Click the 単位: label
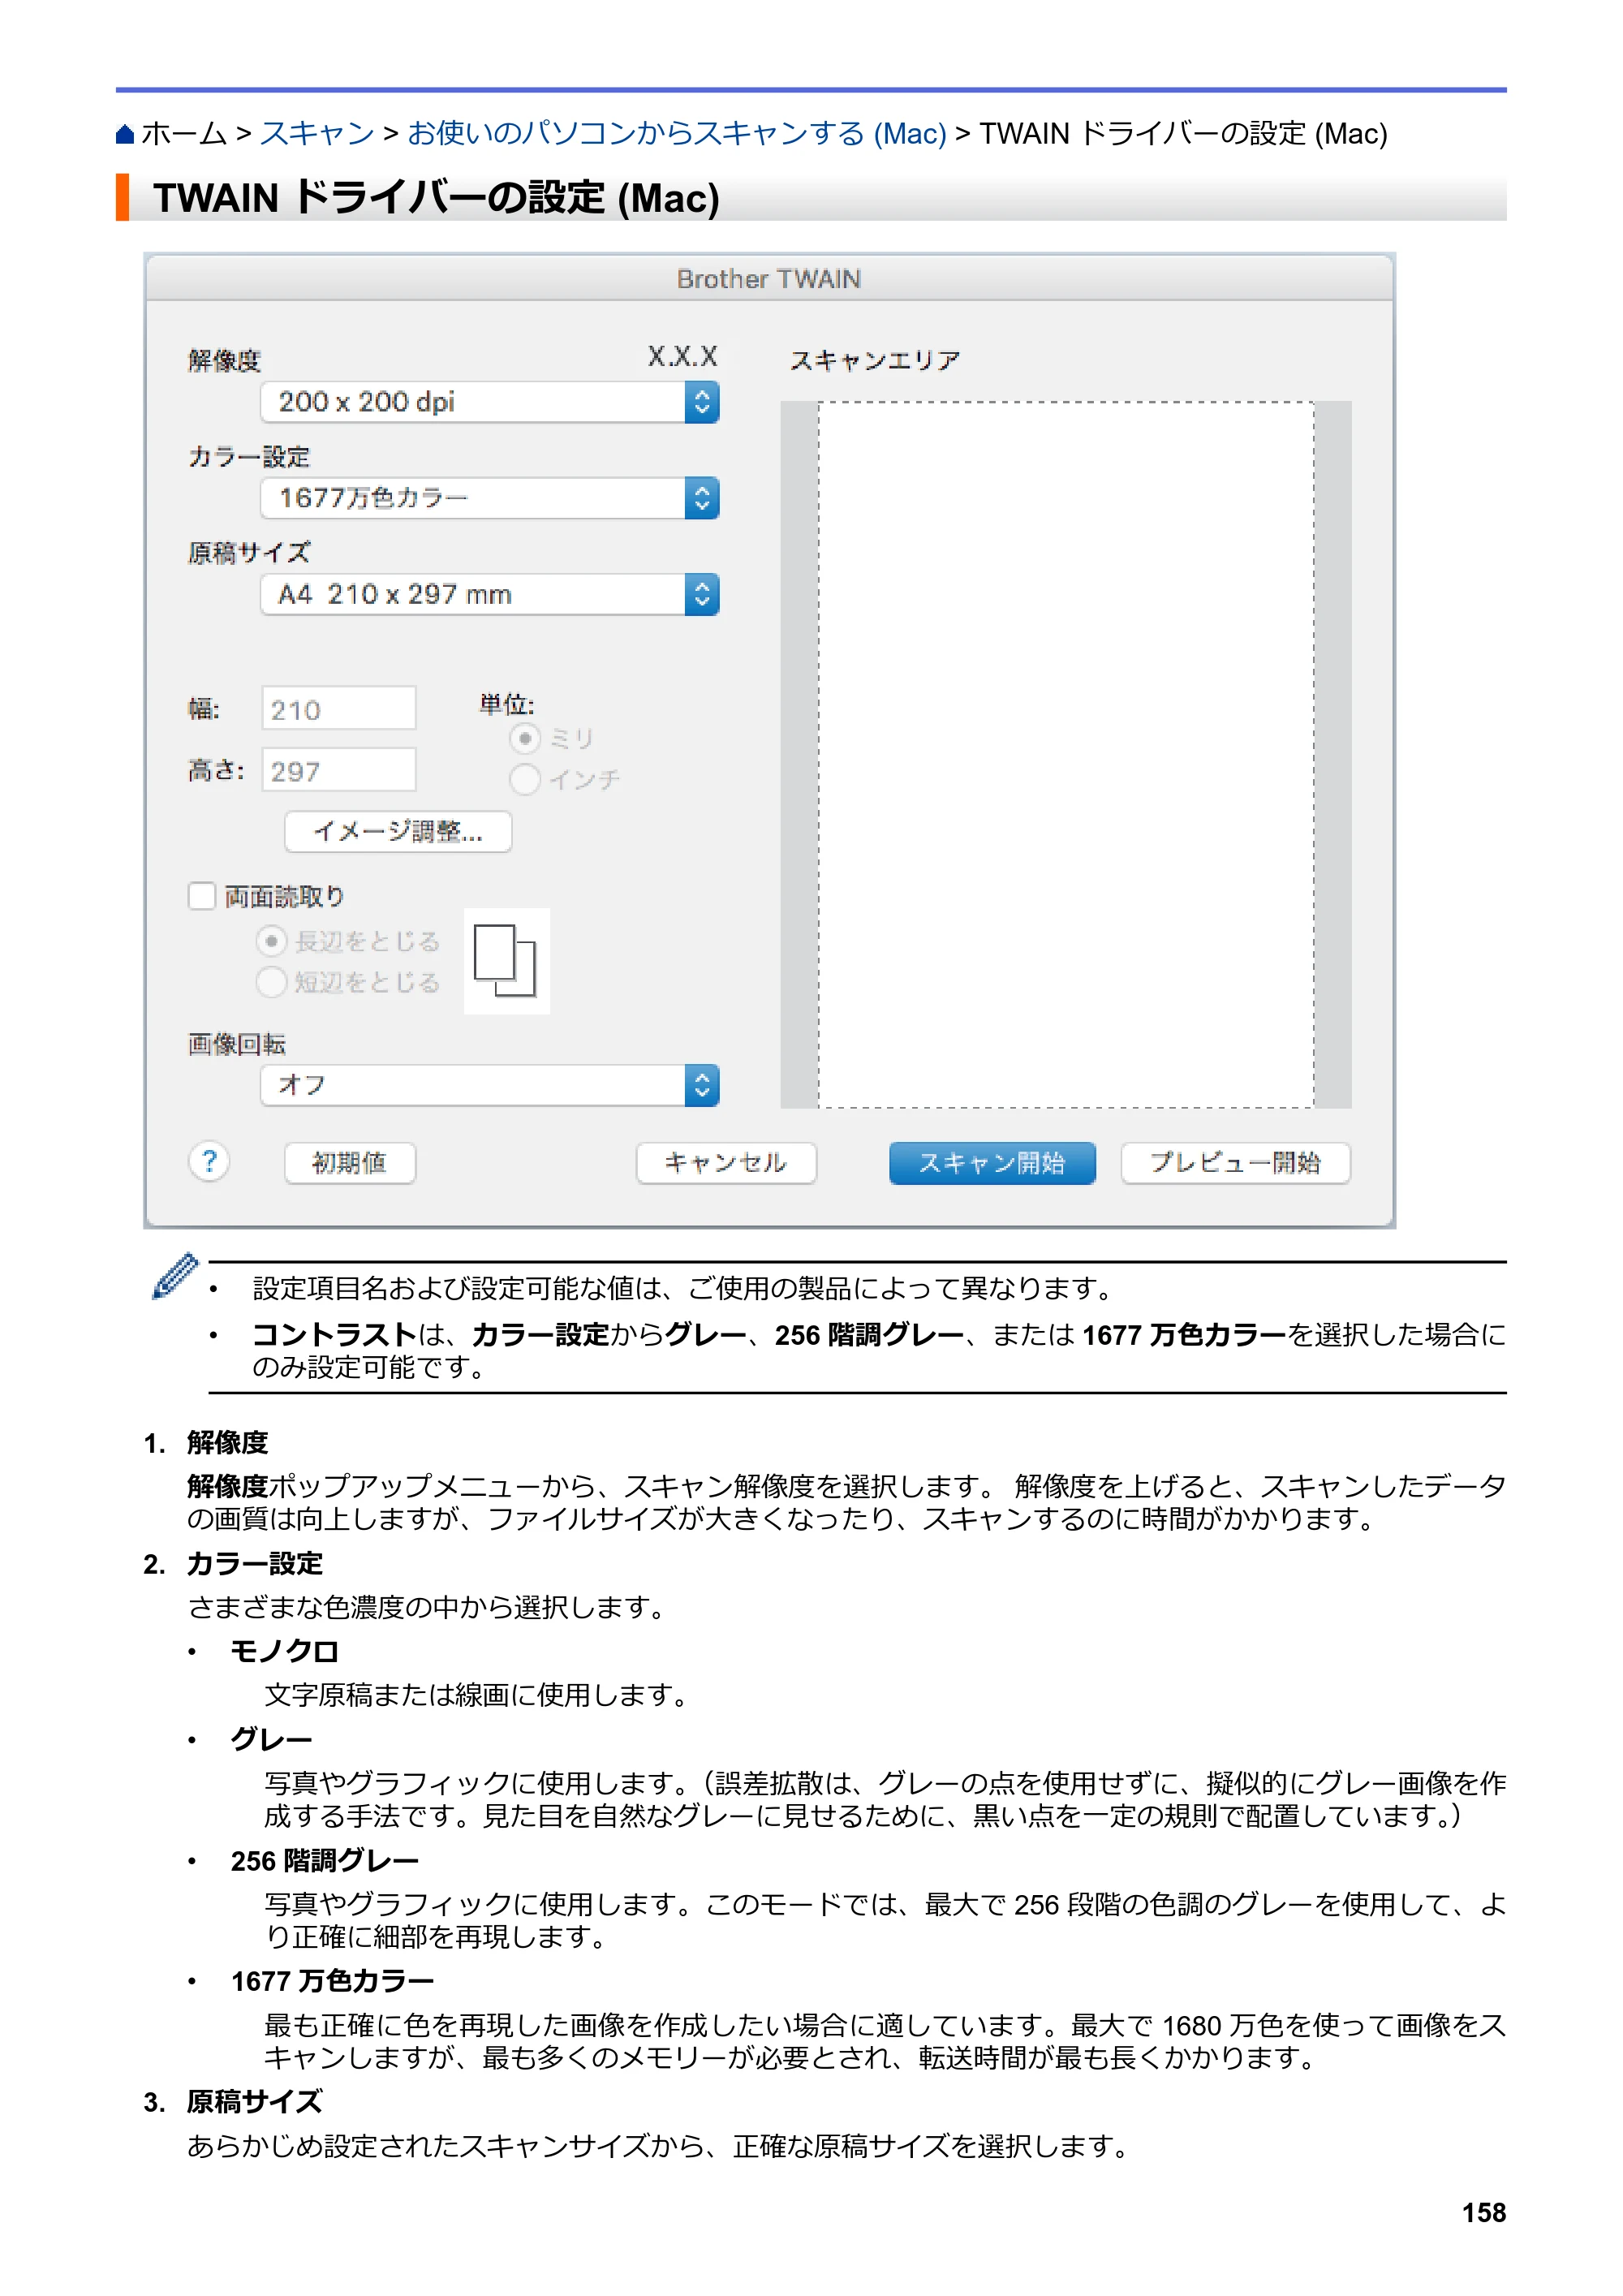 coord(507,704)
